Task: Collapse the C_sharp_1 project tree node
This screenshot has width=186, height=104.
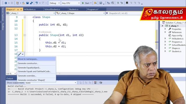Action: pyautogui.click(x=162, y=26)
